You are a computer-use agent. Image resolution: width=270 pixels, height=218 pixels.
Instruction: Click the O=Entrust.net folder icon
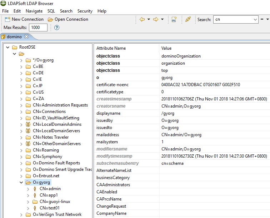[x=28, y=176]
